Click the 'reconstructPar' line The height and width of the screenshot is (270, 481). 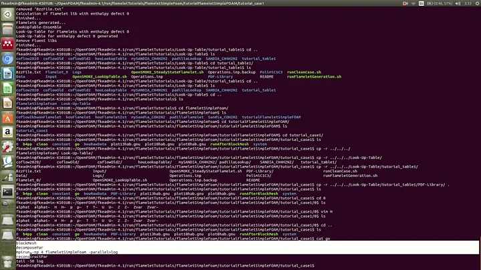pyautogui.click(x=31, y=257)
